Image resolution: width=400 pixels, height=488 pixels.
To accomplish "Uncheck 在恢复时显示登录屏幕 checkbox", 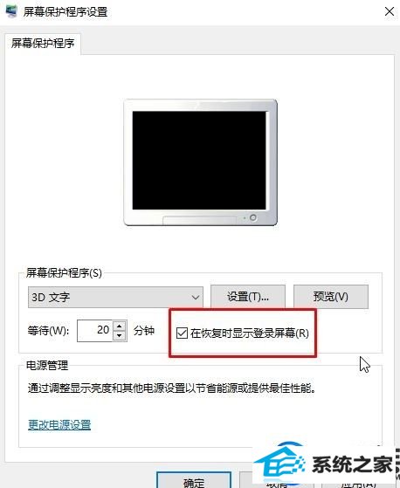I will coord(182,333).
